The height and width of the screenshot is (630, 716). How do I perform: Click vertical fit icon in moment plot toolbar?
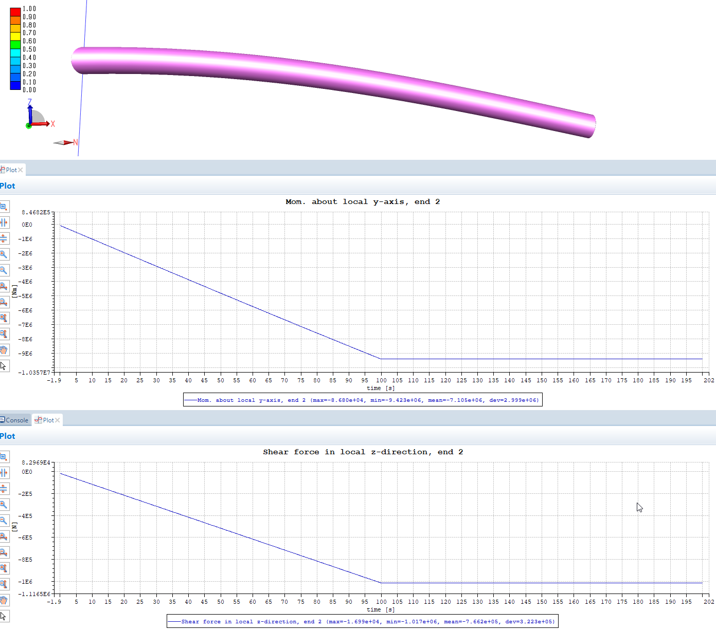4,238
